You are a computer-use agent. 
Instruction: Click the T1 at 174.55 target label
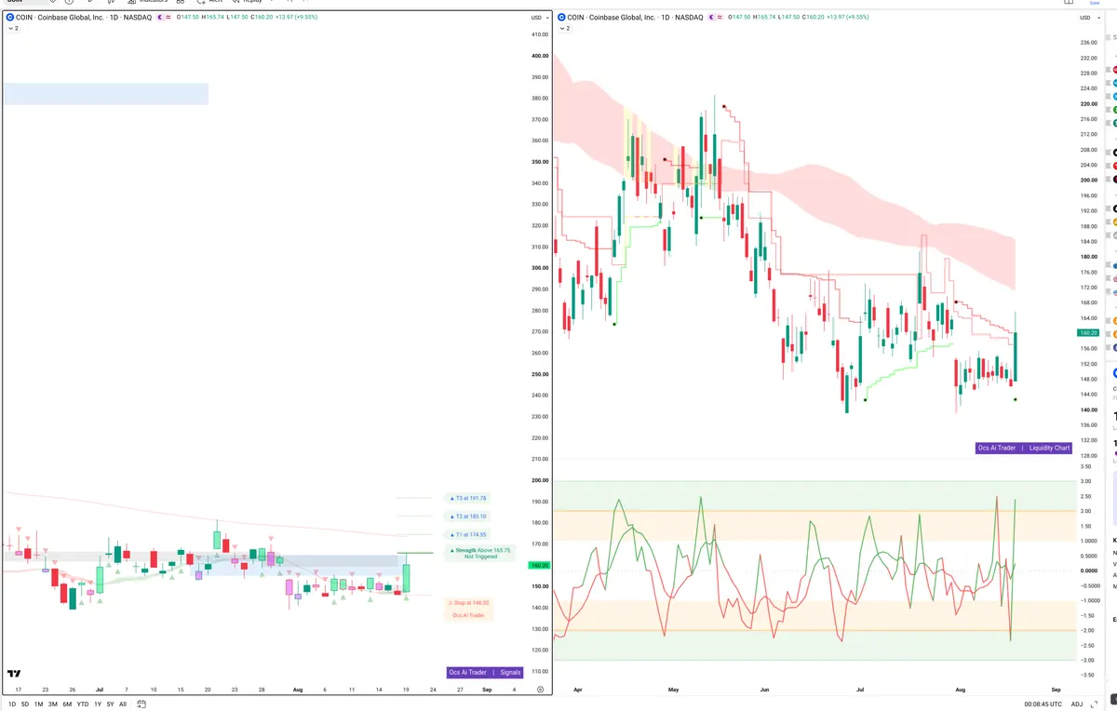click(x=467, y=534)
